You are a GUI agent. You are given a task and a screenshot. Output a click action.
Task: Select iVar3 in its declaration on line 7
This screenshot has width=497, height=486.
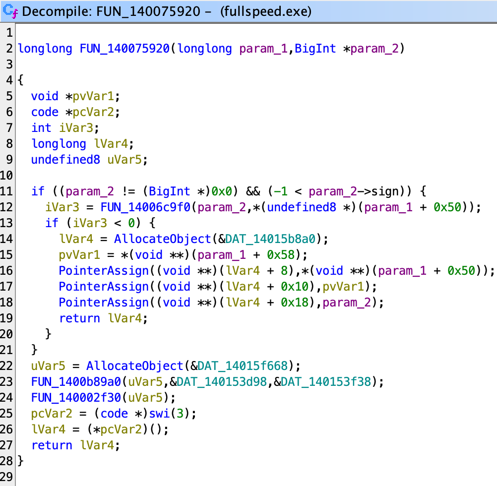coord(76,128)
